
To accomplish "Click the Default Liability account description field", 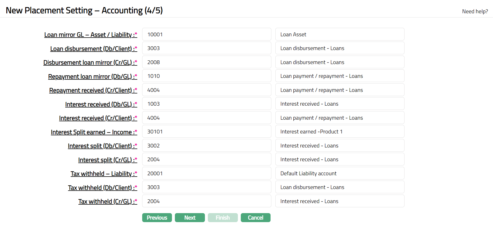I will pyautogui.click(x=340, y=173).
